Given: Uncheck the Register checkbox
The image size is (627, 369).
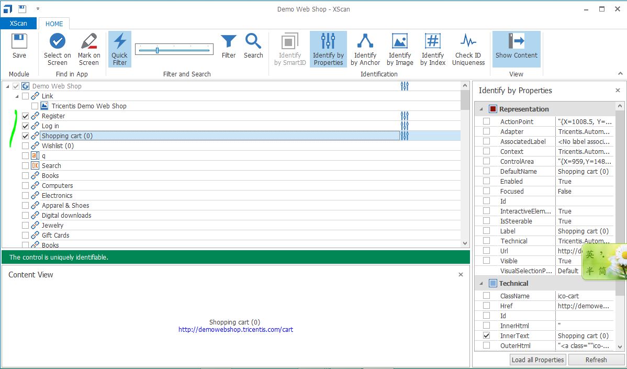Looking at the screenshot, I should (x=25, y=116).
